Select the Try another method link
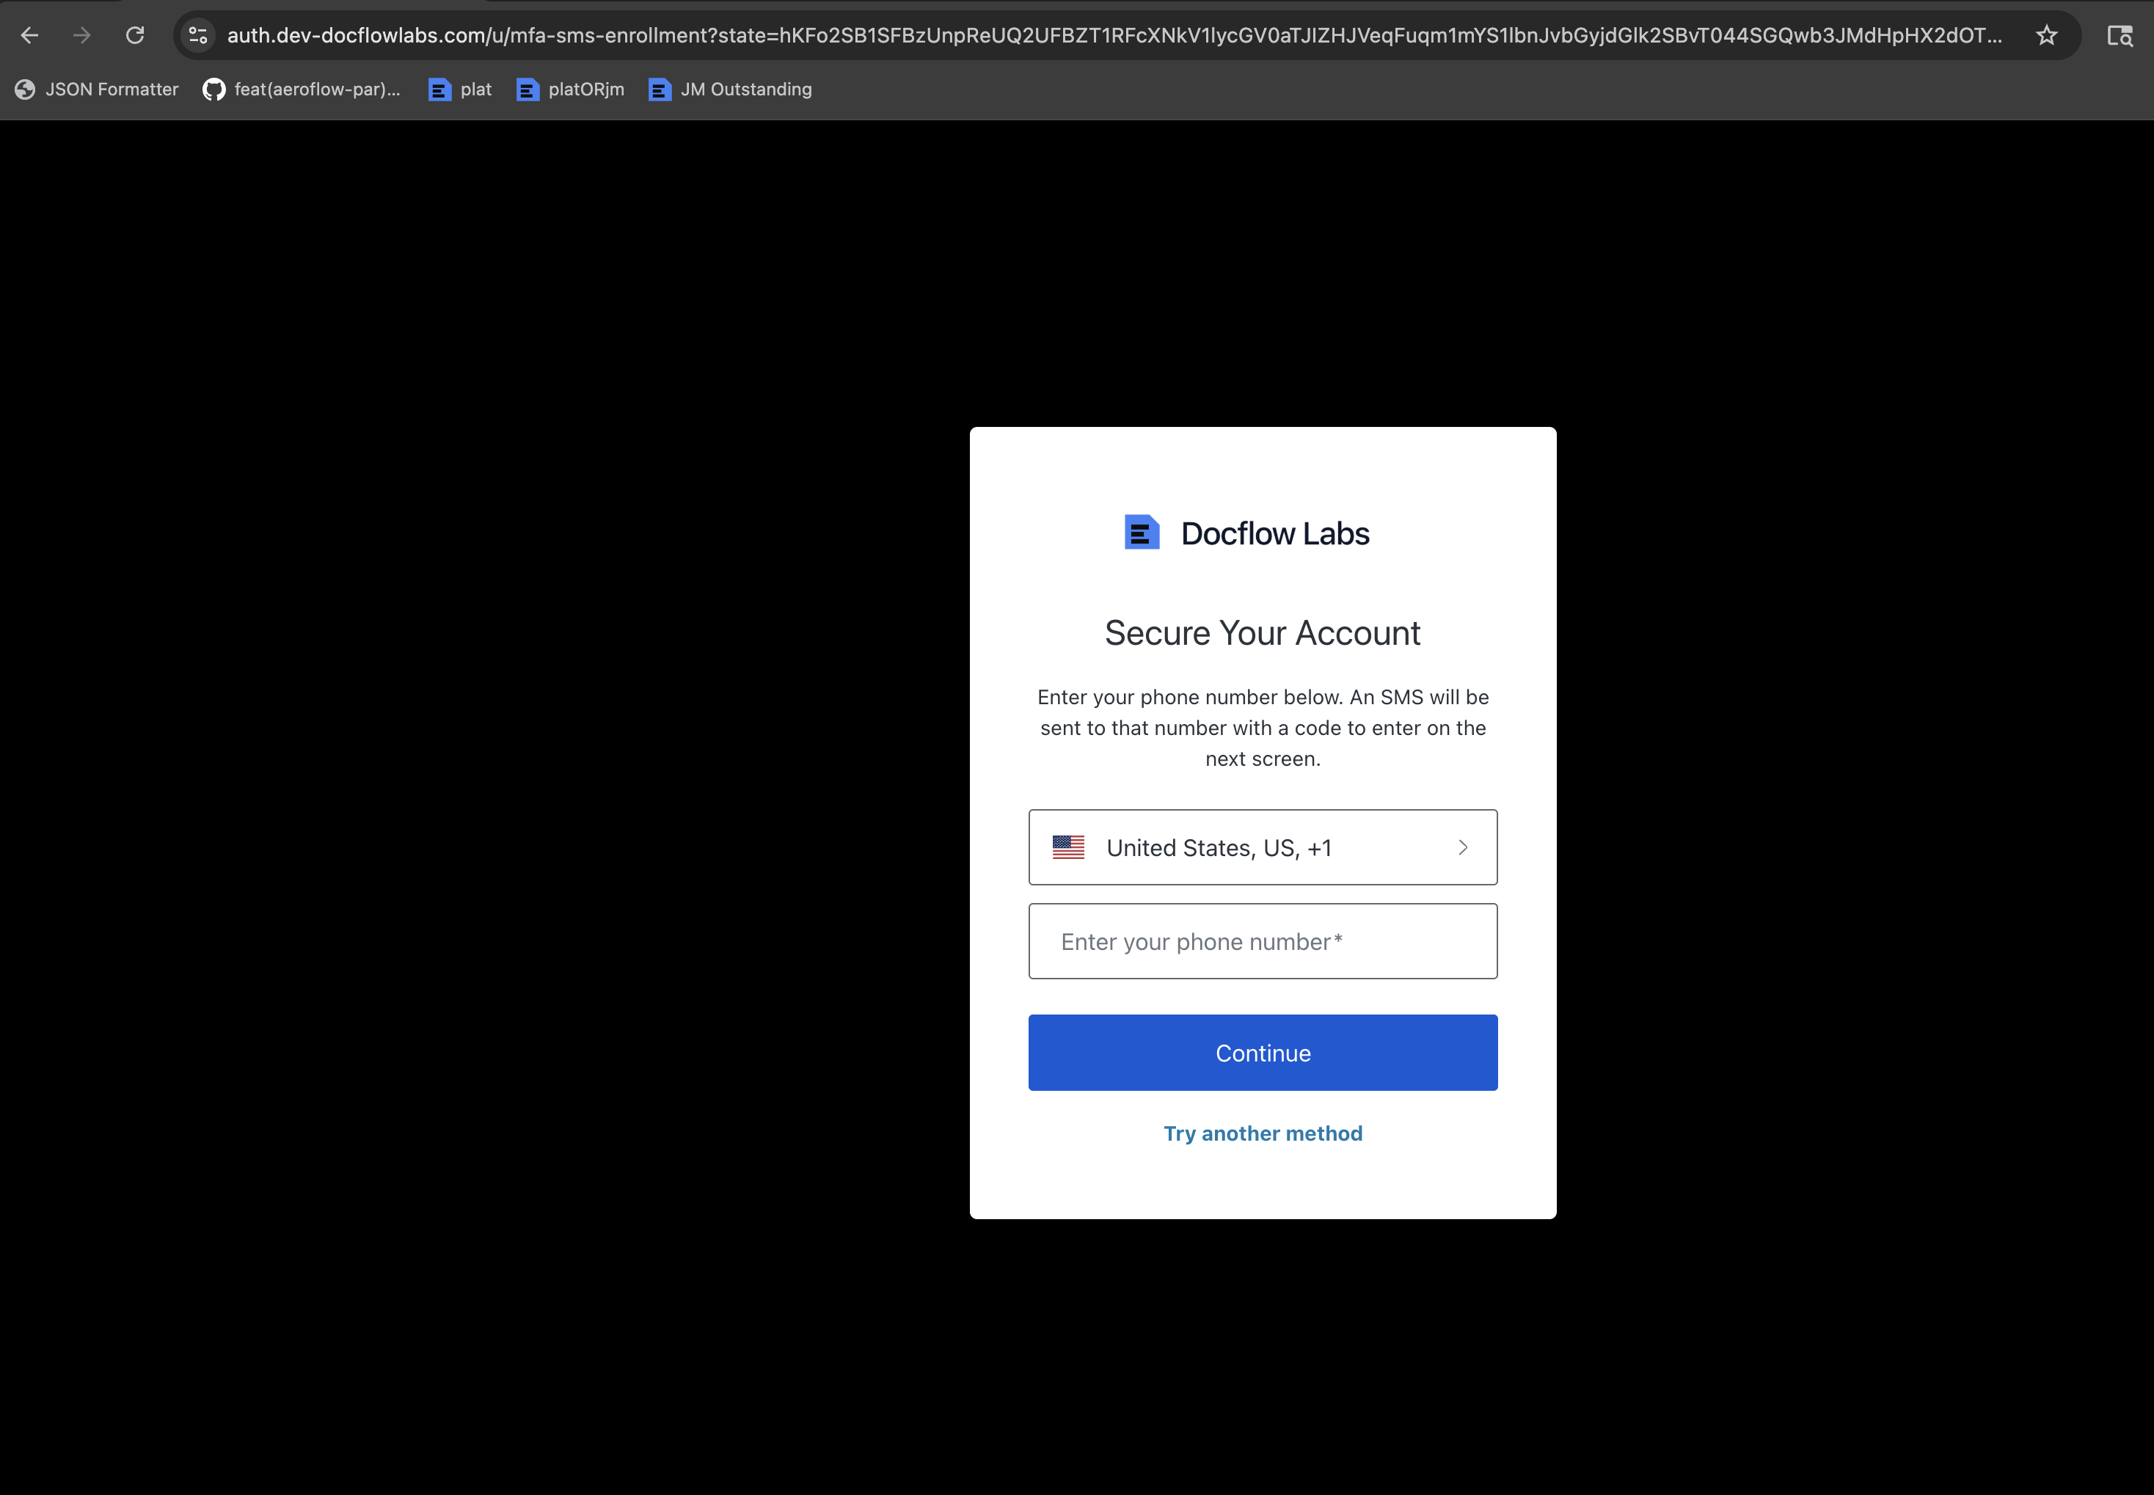Viewport: 2154px width, 1495px height. point(1262,1133)
